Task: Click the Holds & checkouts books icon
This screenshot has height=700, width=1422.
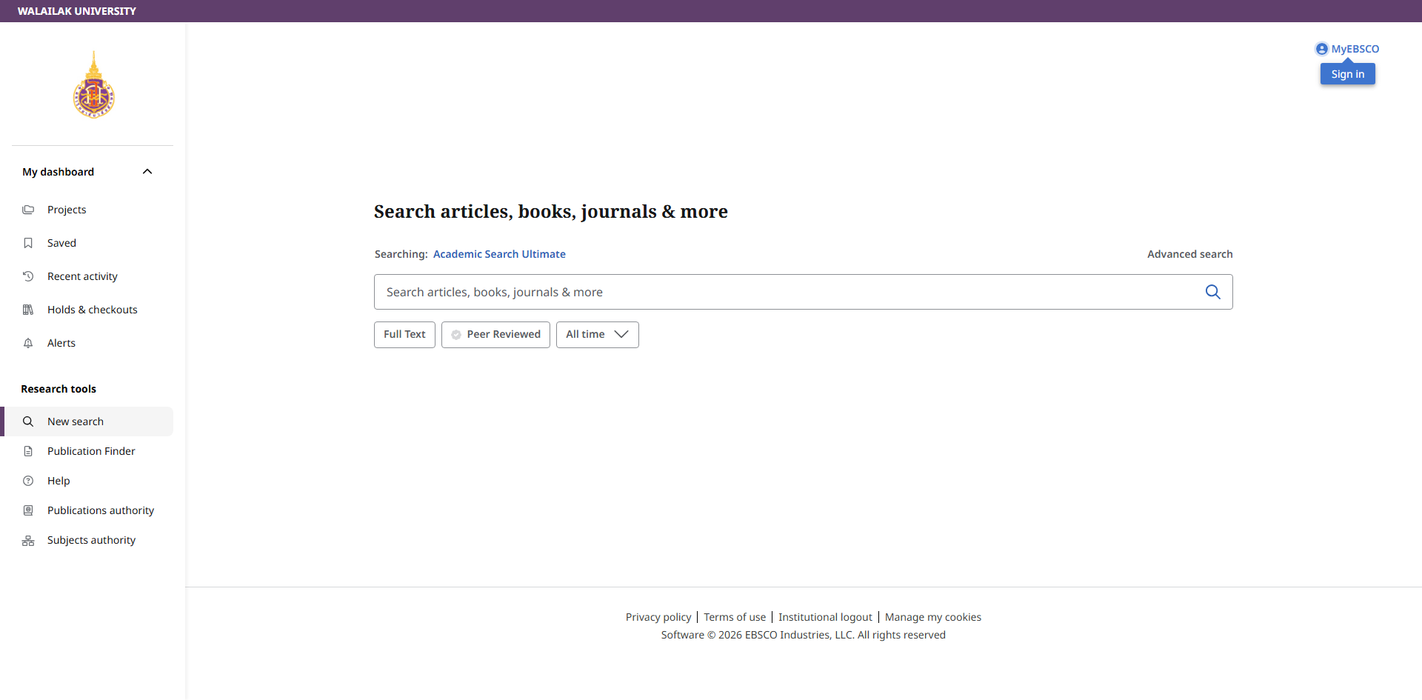Action: pyautogui.click(x=28, y=310)
